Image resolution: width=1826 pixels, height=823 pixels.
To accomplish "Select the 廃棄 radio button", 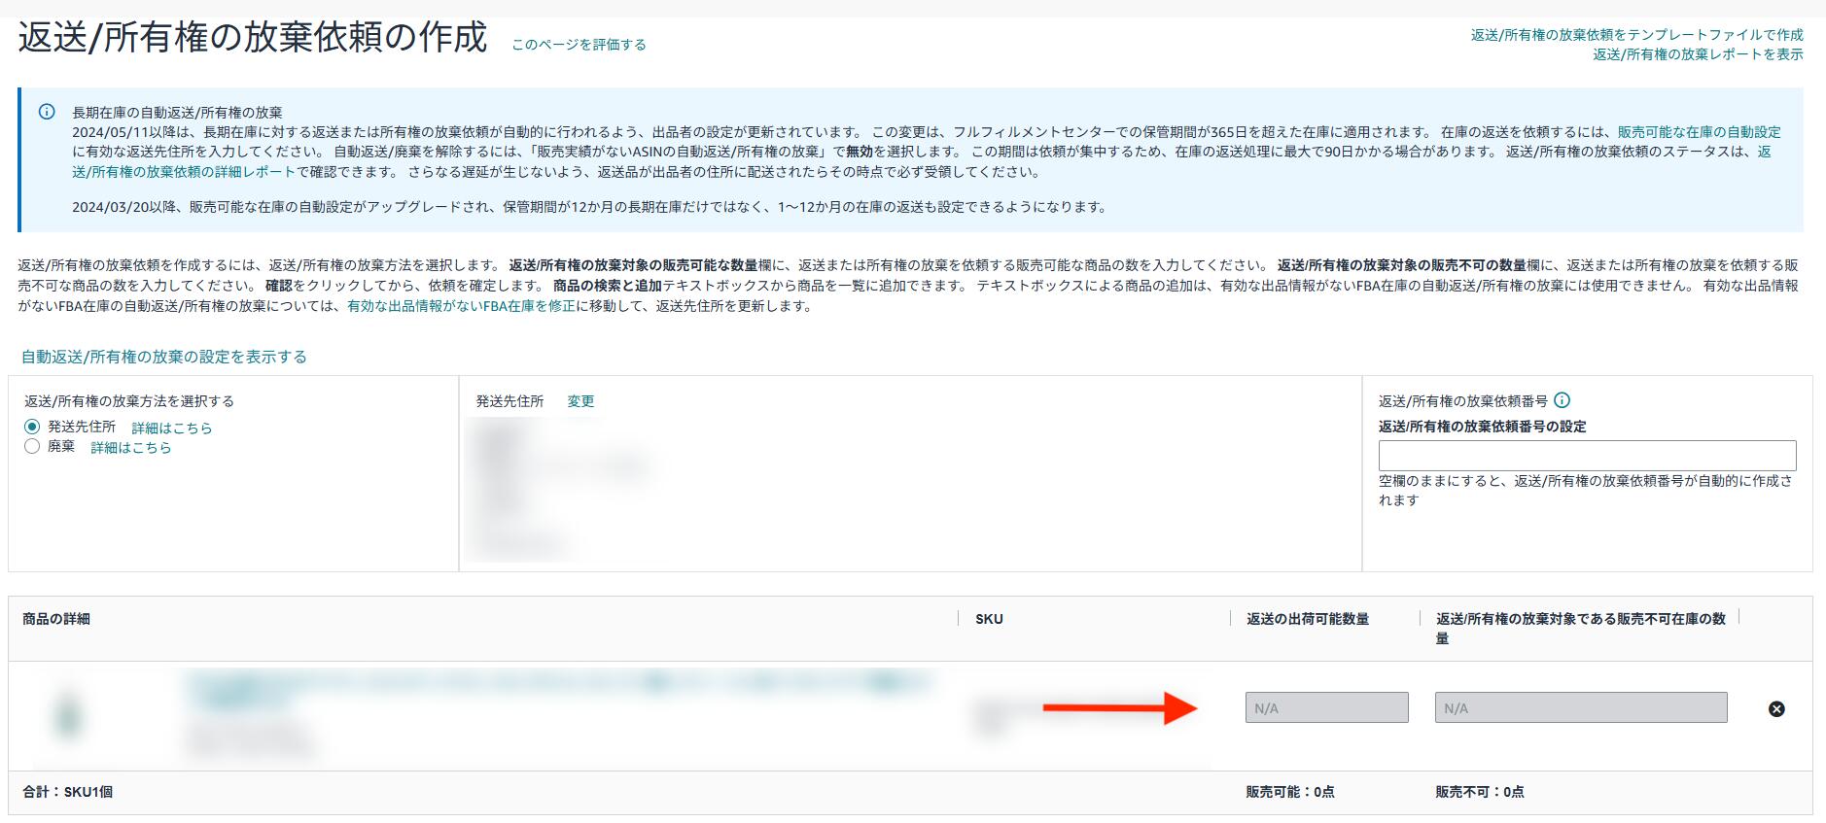I will point(32,446).
